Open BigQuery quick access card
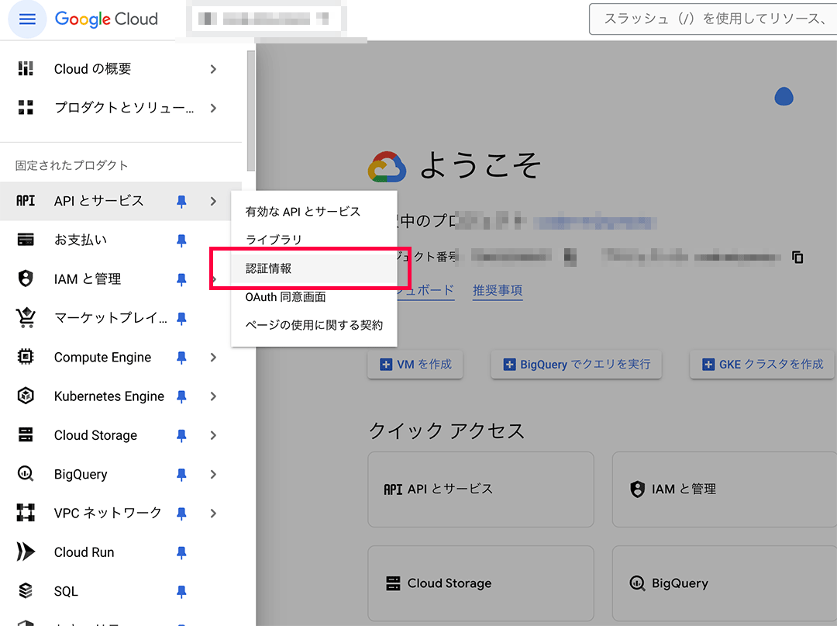The image size is (837, 626). click(725, 583)
